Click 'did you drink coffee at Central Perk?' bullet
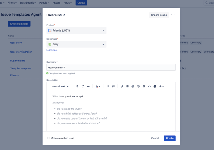Viewport: 214px width, 150px height. (x=77, y=114)
